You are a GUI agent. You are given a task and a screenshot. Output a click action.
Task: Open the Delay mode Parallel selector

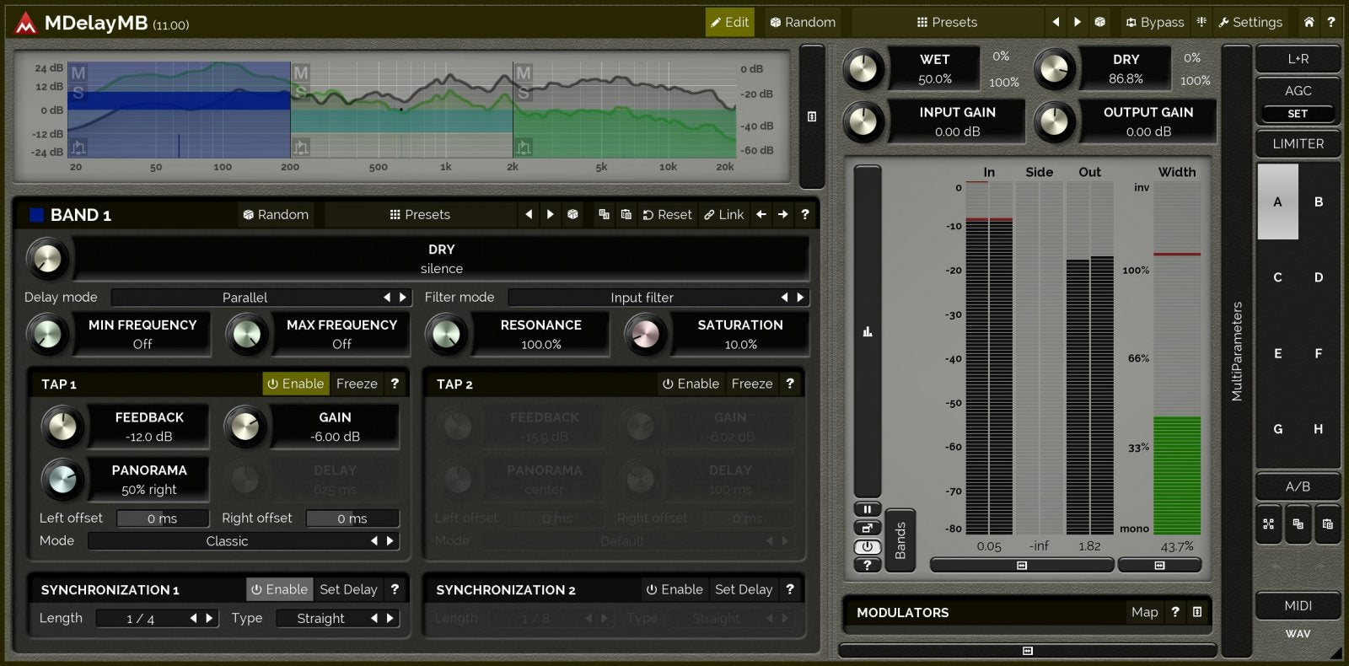[x=245, y=298]
